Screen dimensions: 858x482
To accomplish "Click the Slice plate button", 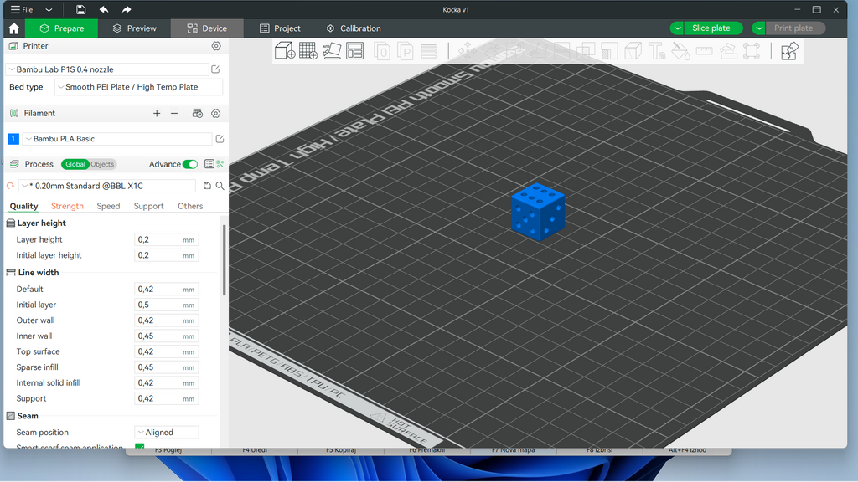I will [x=711, y=28].
